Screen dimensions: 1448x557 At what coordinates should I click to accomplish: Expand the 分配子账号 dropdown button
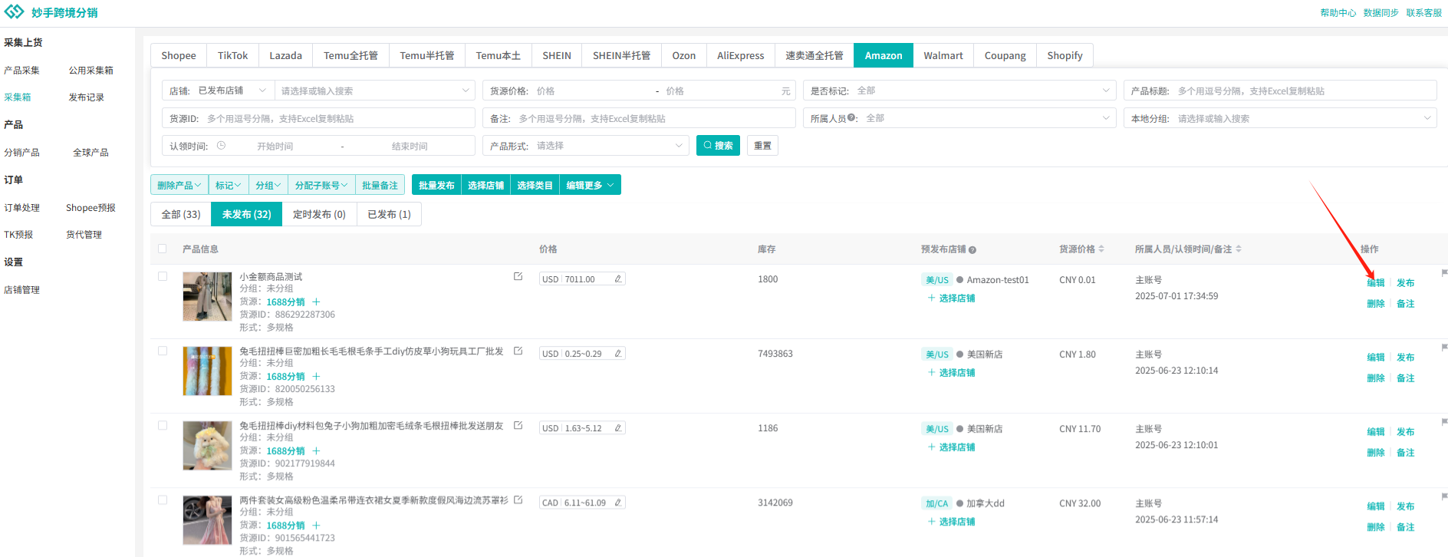point(321,186)
